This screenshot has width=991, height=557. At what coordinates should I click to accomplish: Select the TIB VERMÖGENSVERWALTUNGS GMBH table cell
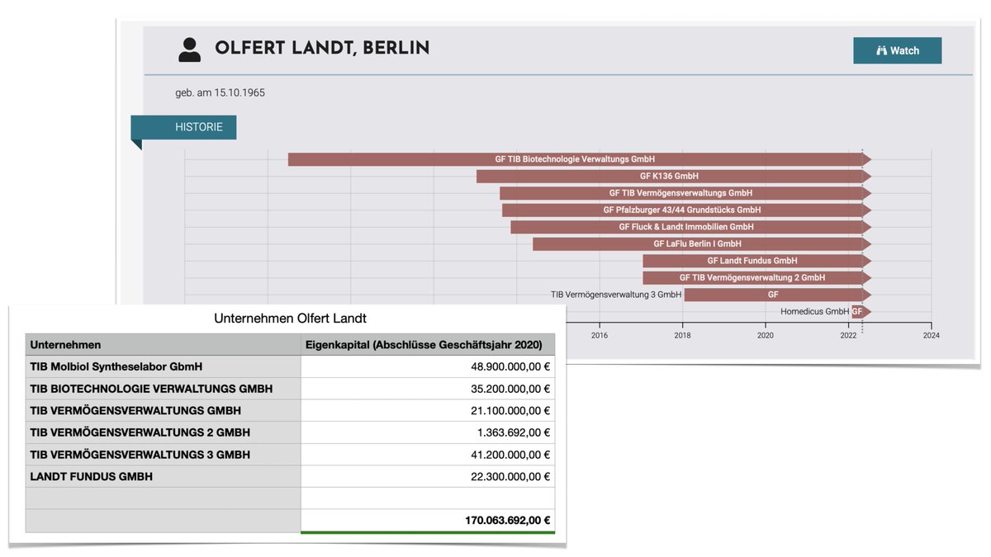pos(164,410)
